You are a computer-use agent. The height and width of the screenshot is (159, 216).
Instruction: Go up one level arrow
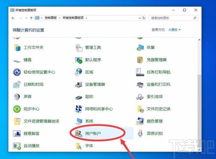click(x=31, y=18)
